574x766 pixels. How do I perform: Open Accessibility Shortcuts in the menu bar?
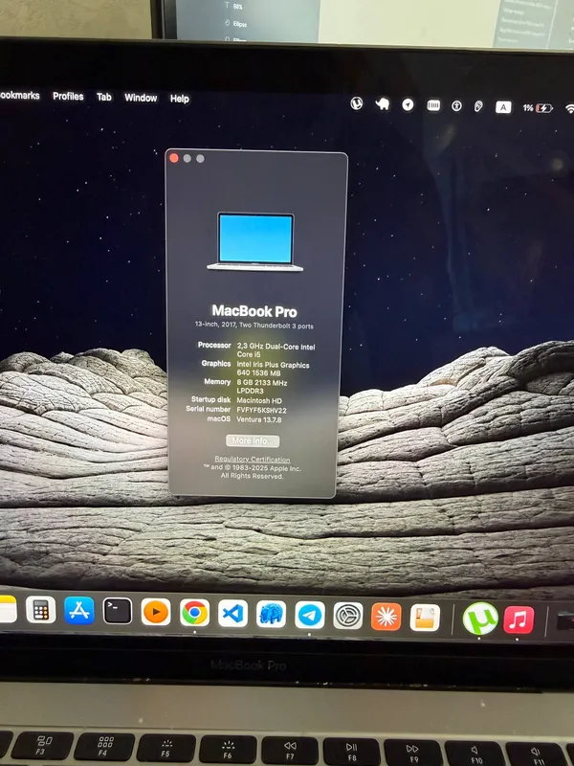(x=456, y=105)
